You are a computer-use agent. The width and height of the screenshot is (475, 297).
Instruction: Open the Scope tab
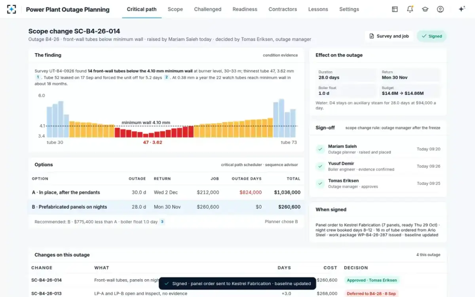pos(175,9)
